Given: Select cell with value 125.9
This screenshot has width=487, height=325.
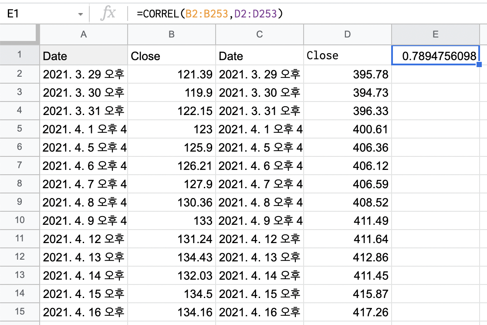Looking at the screenshot, I should [172, 148].
